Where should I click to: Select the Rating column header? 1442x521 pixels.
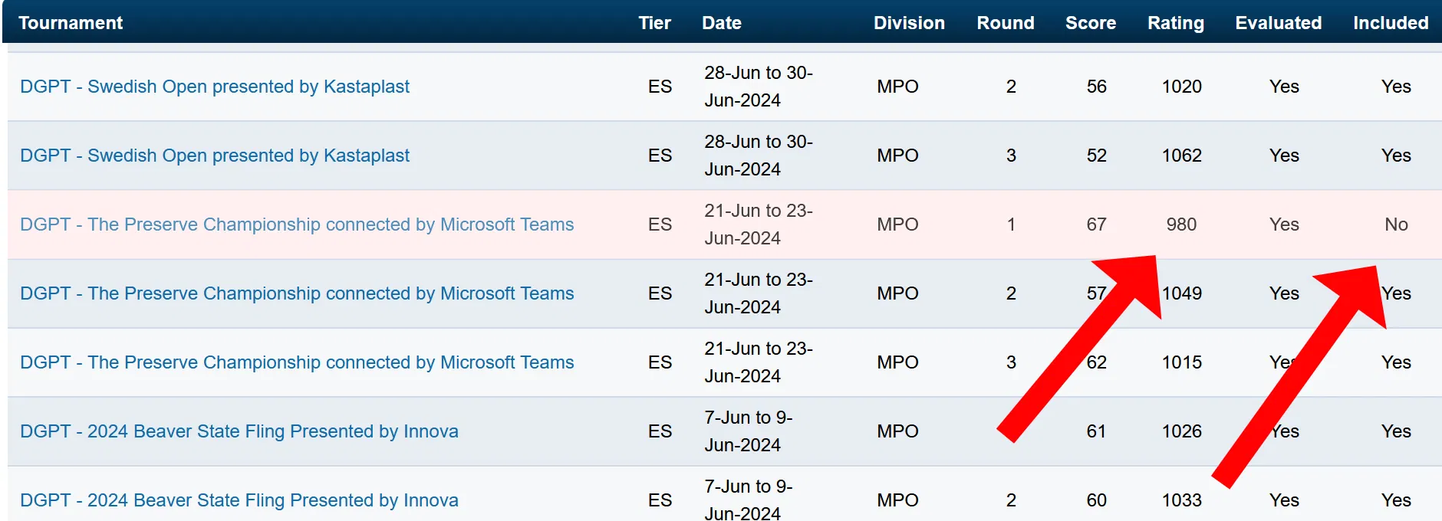(x=1176, y=23)
